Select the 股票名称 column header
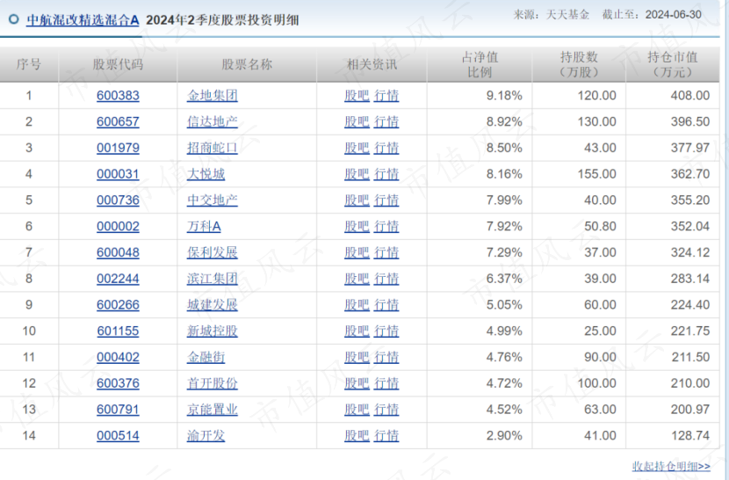 [247, 64]
